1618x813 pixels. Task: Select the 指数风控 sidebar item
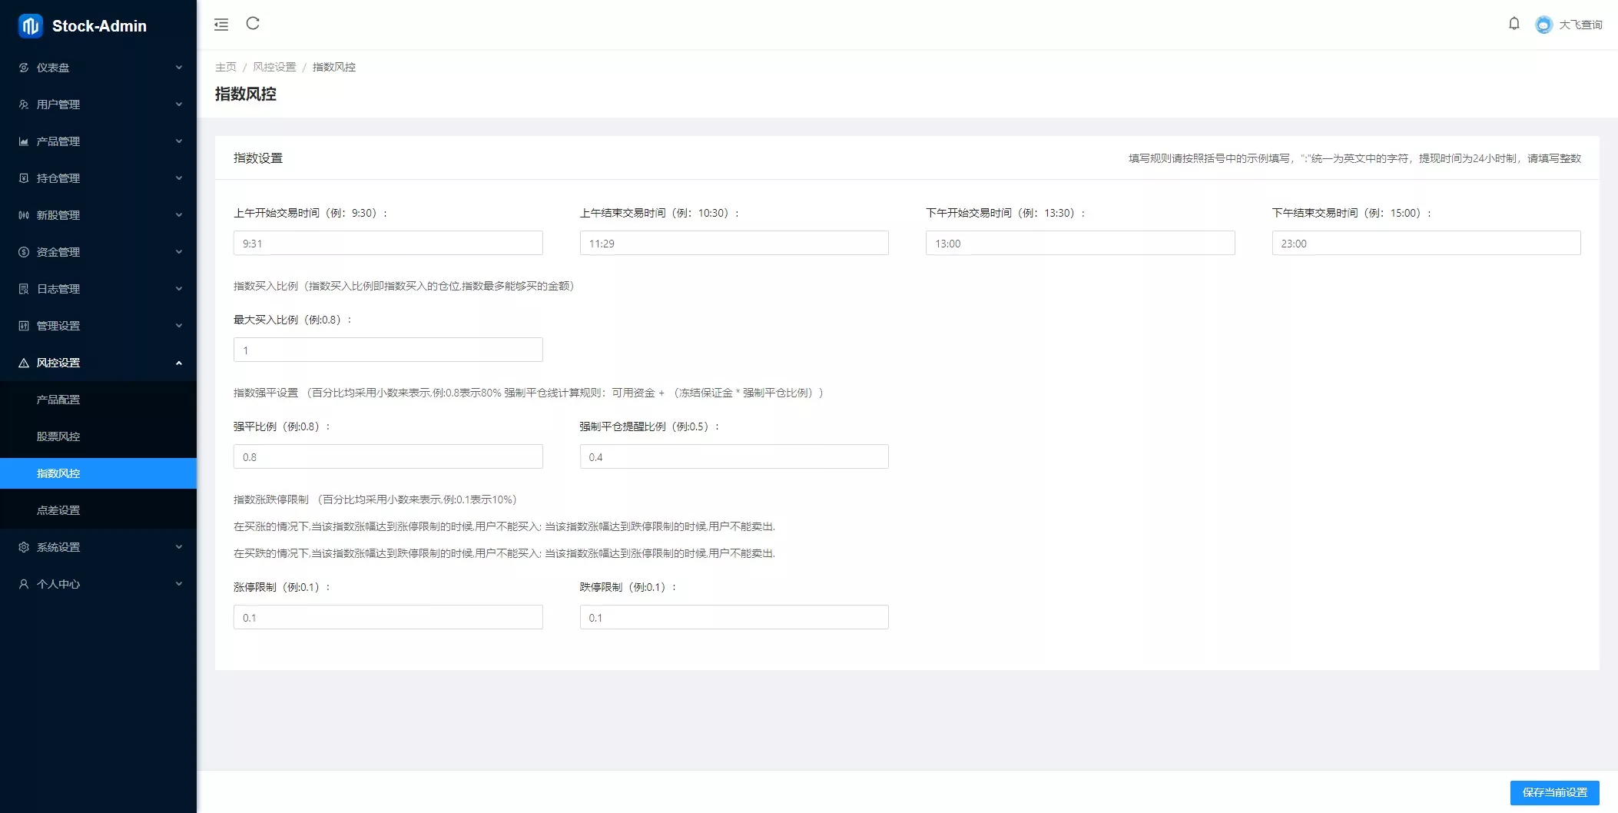pos(57,473)
